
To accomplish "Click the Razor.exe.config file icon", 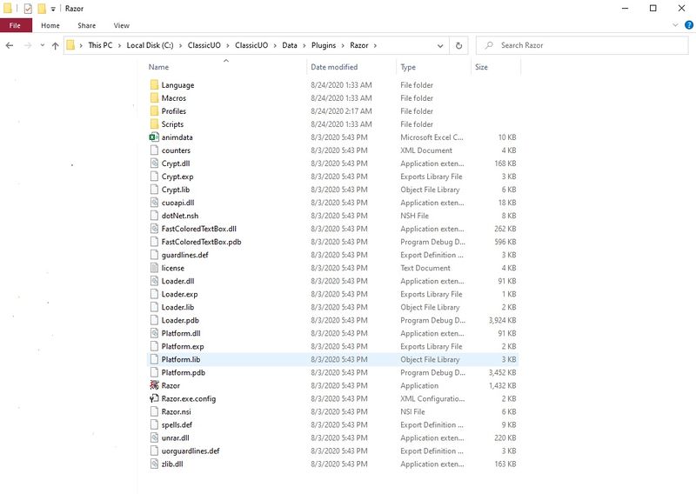I will click(154, 398).
